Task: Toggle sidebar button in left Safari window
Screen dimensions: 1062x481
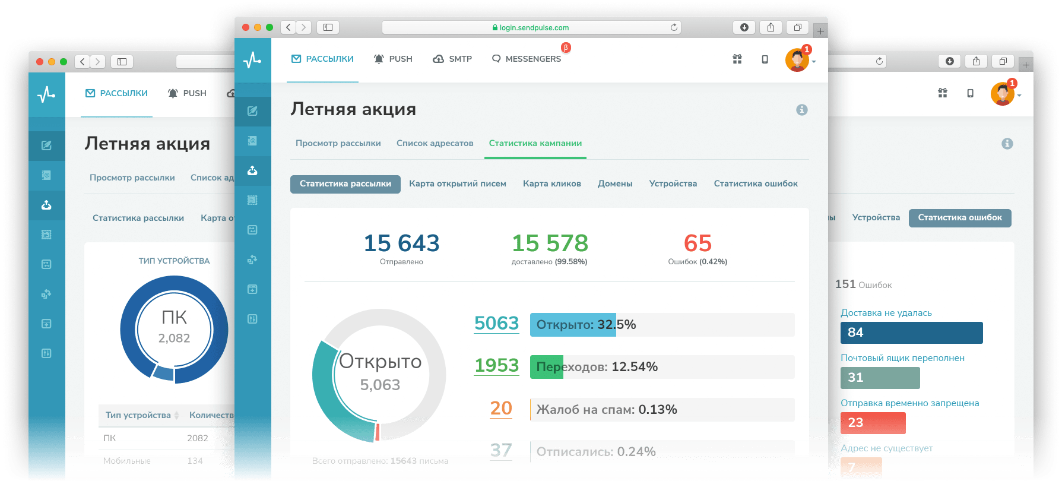Action: pyautogui.click(x=122, y=61)
